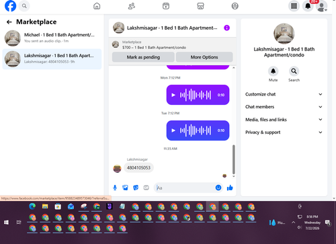
Task: Play the Mon 7:12 PM audio clip
Action: (x=173, y=95)
